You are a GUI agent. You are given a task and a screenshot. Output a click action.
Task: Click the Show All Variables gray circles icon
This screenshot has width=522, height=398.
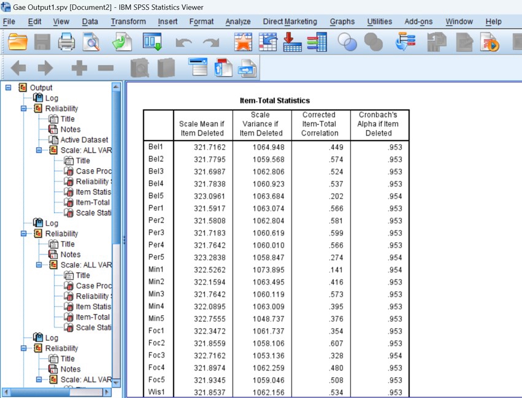[x=374, y=42]
